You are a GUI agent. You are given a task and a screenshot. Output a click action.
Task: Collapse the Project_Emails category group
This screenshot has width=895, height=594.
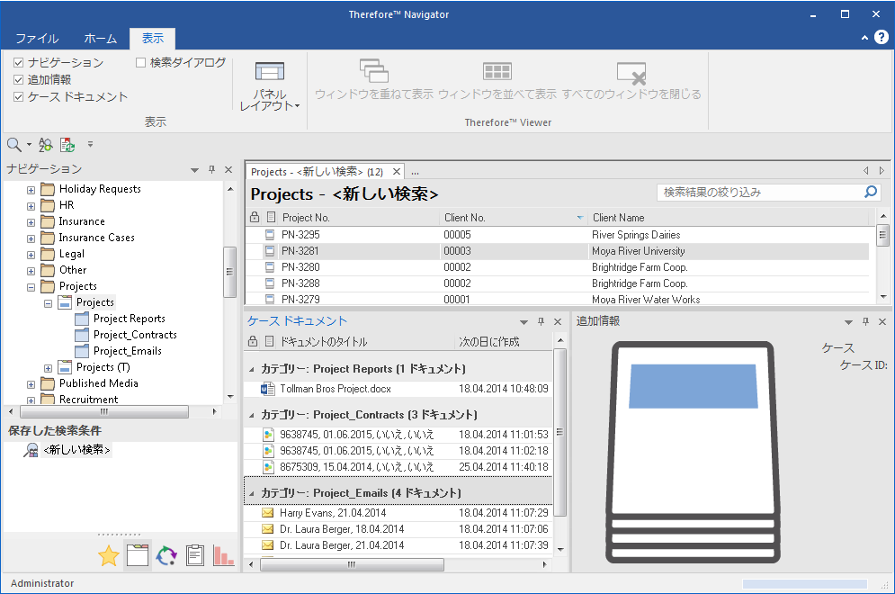(252, 493)
